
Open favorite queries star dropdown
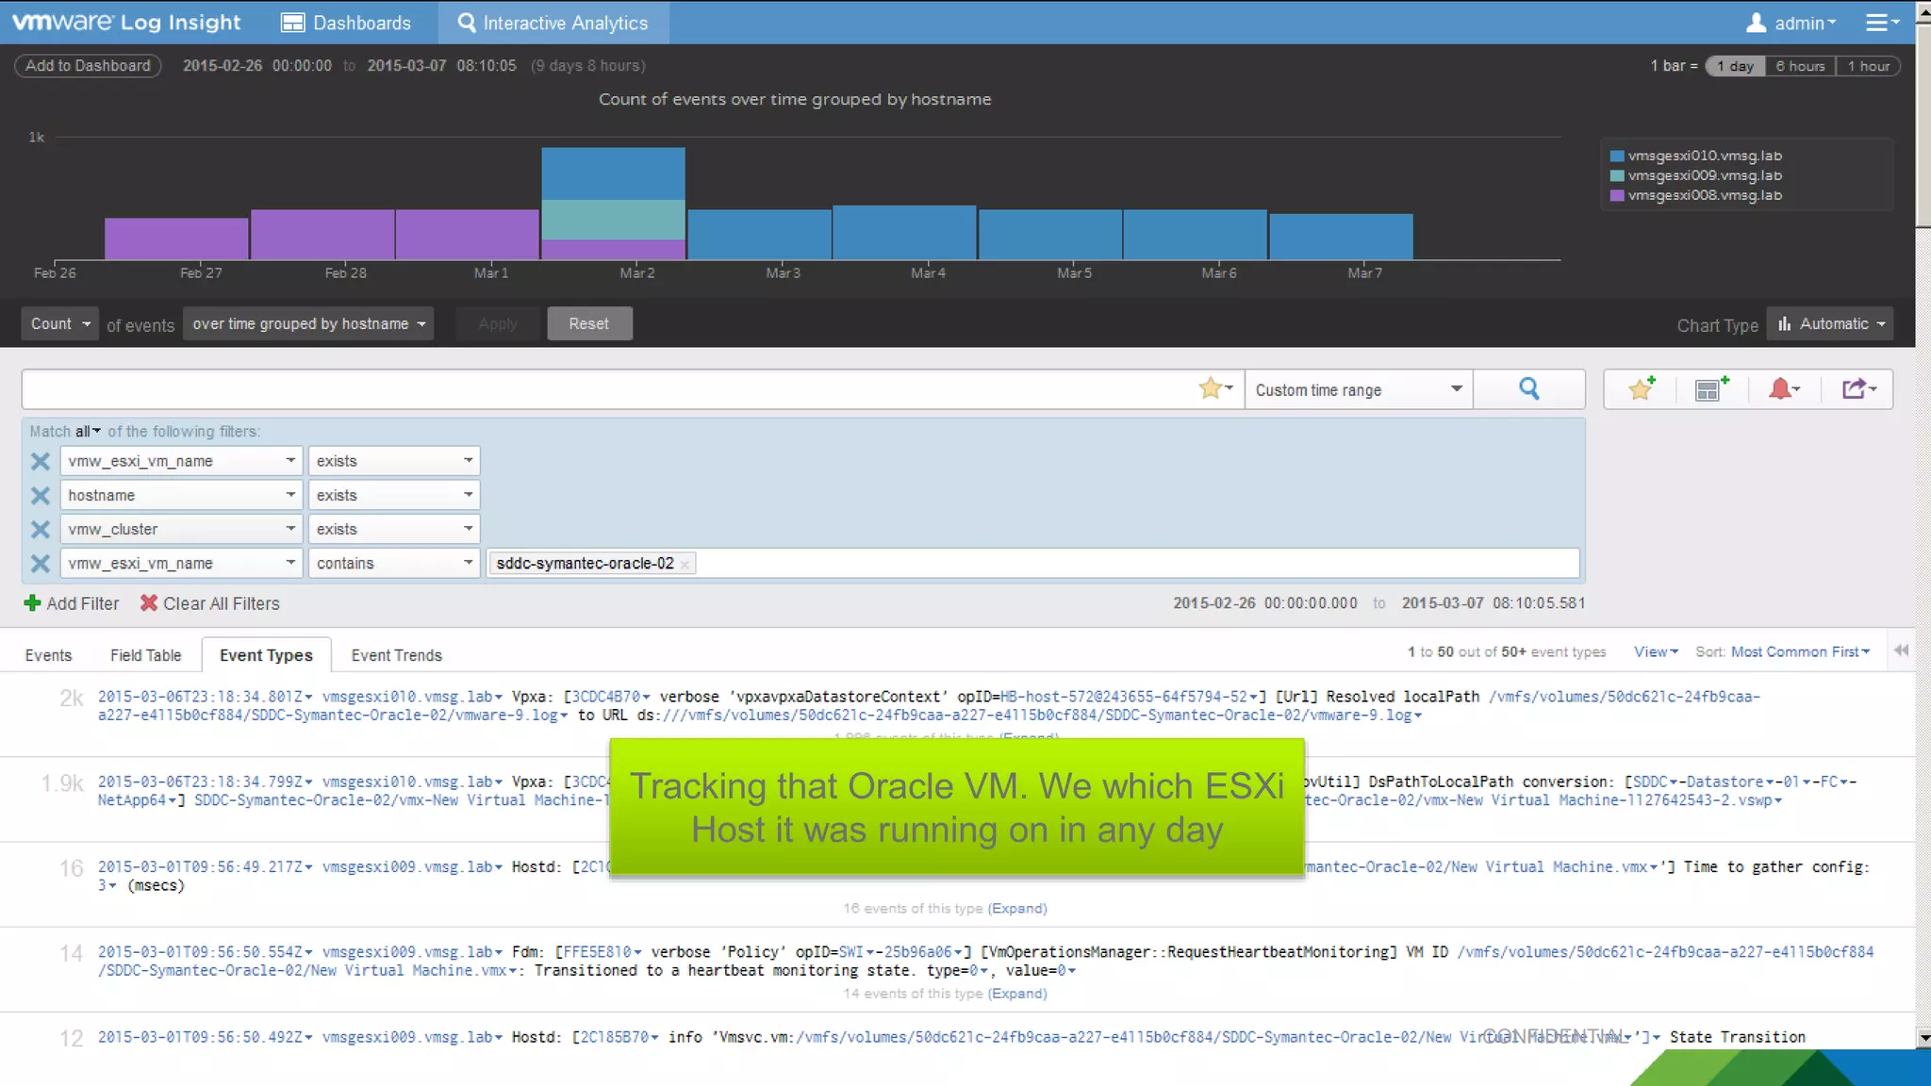coord(1216,388)
